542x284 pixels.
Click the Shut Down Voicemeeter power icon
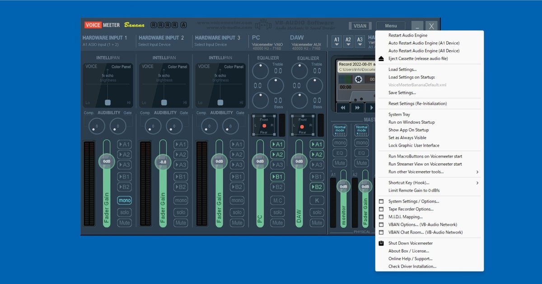(381, 243)
